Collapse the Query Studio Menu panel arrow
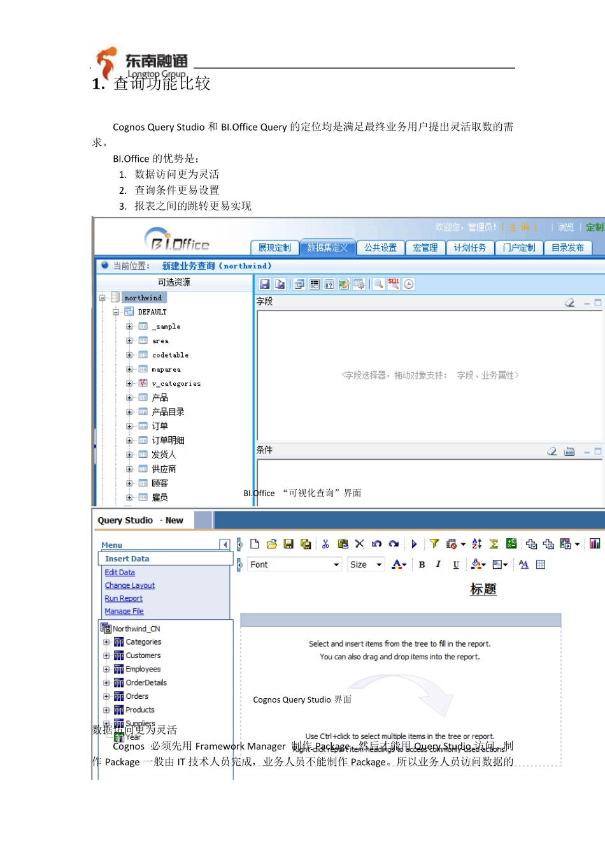 point(224,545)
